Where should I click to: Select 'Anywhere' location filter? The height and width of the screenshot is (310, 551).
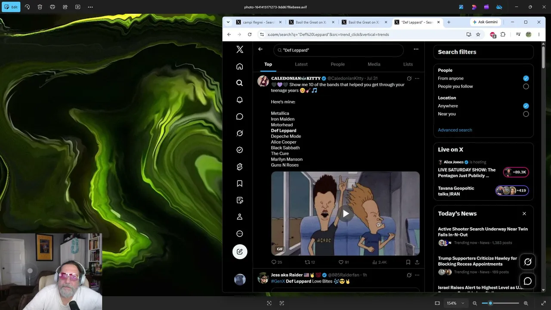pos(526,106)
